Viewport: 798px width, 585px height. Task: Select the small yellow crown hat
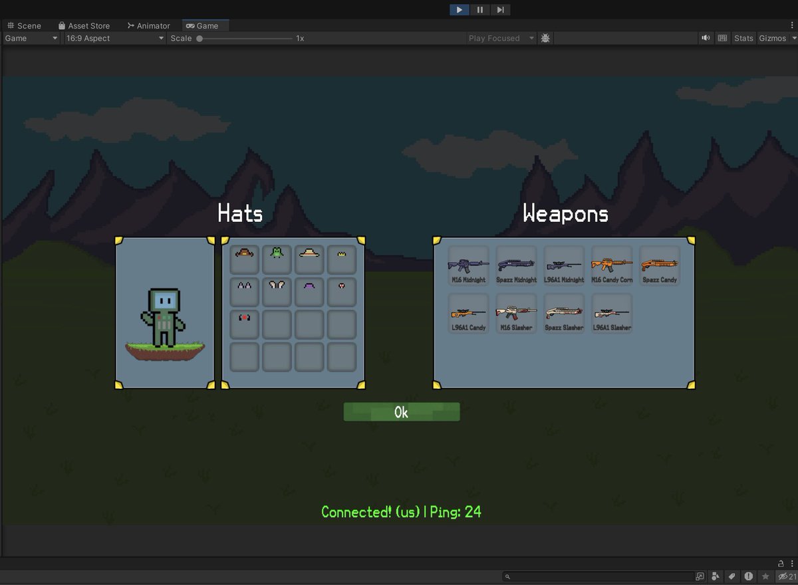pyautogui.click(x=342, y=259)
